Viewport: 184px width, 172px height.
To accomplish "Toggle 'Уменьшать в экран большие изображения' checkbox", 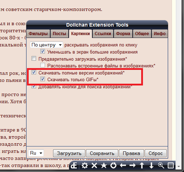I will point(42,51).
